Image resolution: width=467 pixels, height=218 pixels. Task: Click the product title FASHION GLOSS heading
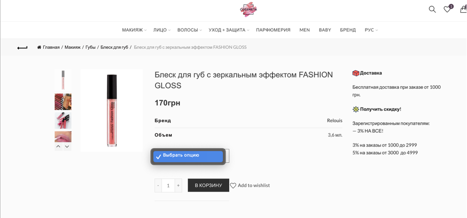click(x=243, y=80)
